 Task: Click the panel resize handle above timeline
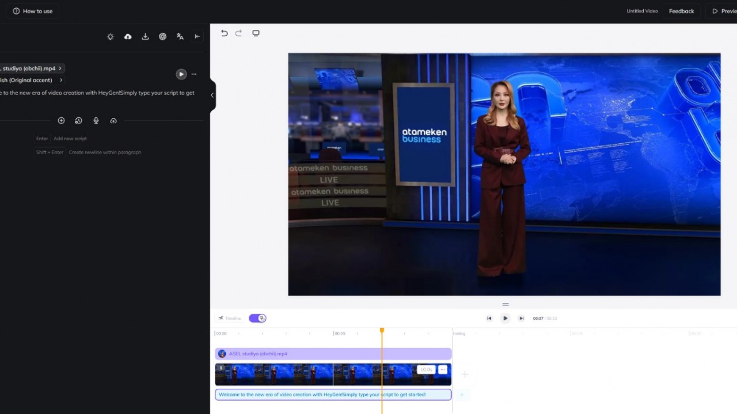click(506, 304)
